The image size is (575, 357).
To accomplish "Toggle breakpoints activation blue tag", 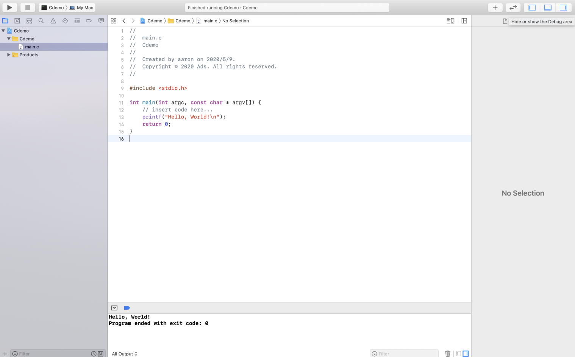I will (127, 308).
